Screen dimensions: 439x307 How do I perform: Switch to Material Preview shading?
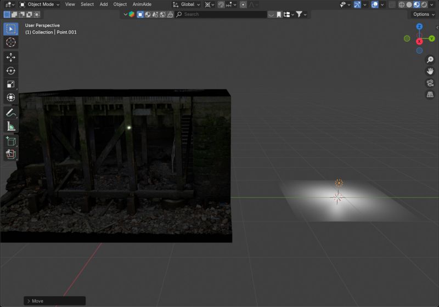pos(417,4)
